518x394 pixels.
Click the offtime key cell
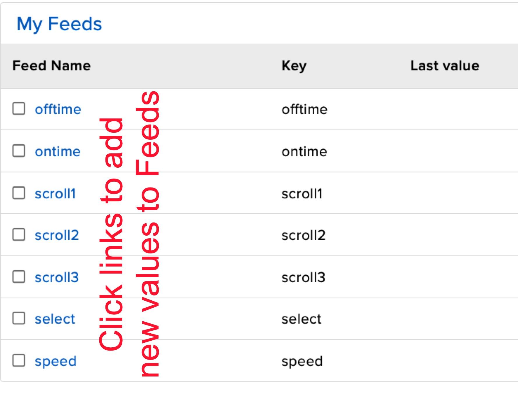[x=304, y=109]
